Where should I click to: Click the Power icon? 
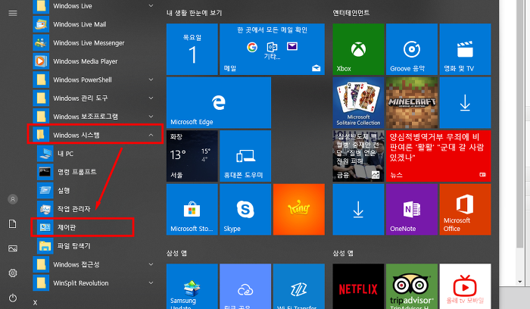(13, 298)
